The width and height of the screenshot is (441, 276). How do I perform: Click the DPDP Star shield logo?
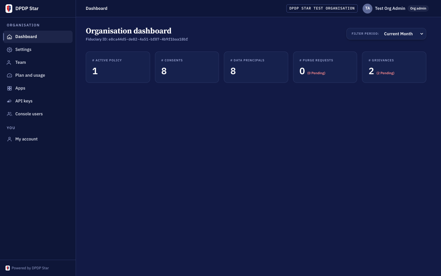(x=9, y=9)
